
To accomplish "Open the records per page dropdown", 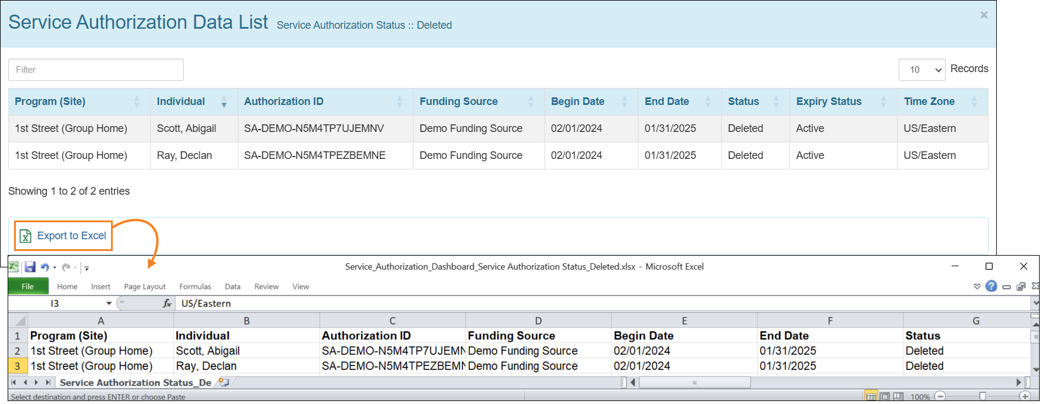I will pos(921,70).
